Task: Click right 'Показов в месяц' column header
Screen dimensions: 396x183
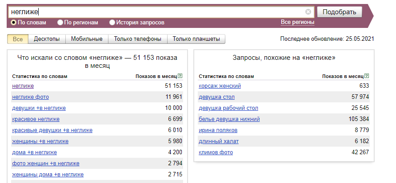Action: (x=343, y=76)
